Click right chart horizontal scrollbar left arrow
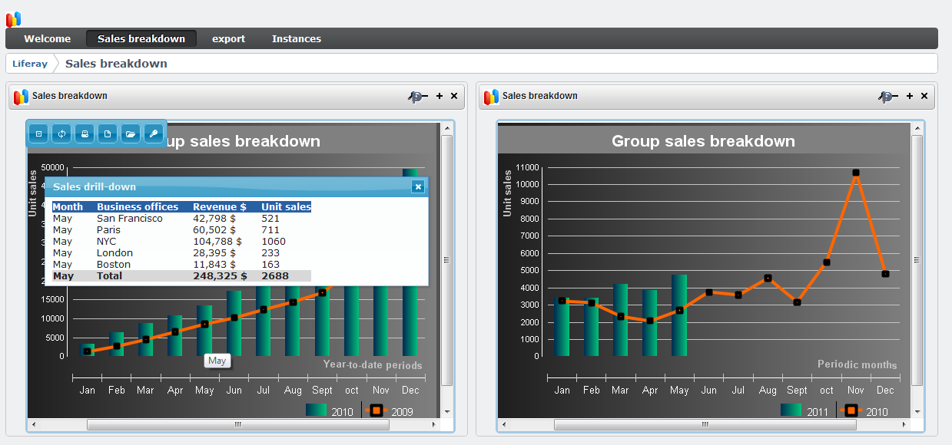 coord(504,424)
